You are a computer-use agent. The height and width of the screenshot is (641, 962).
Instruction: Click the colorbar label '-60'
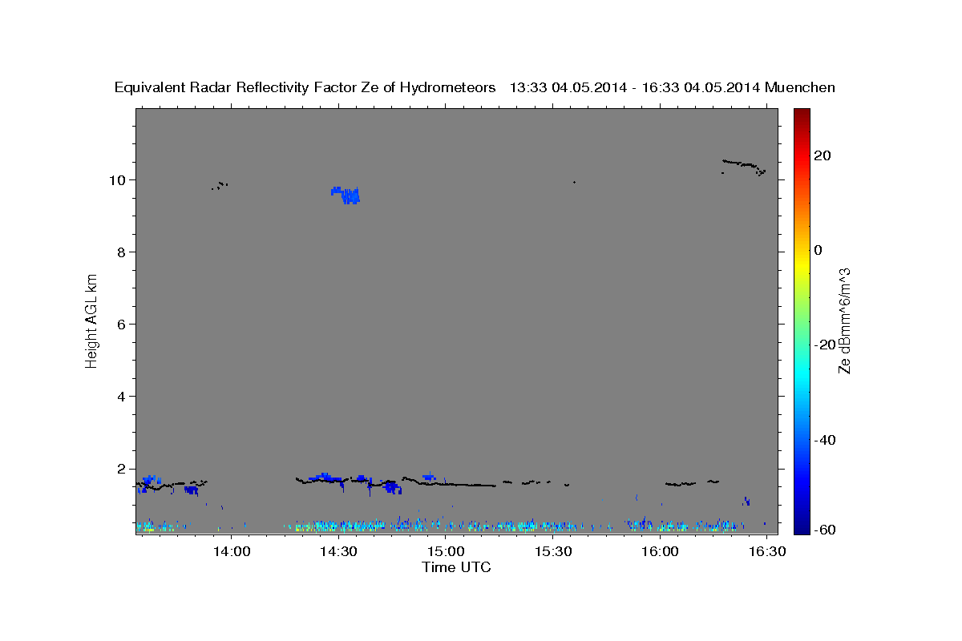(x=824, y=530)
